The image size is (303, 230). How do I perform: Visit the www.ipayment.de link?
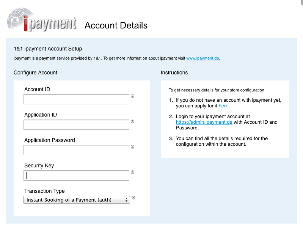coord(203,58)
